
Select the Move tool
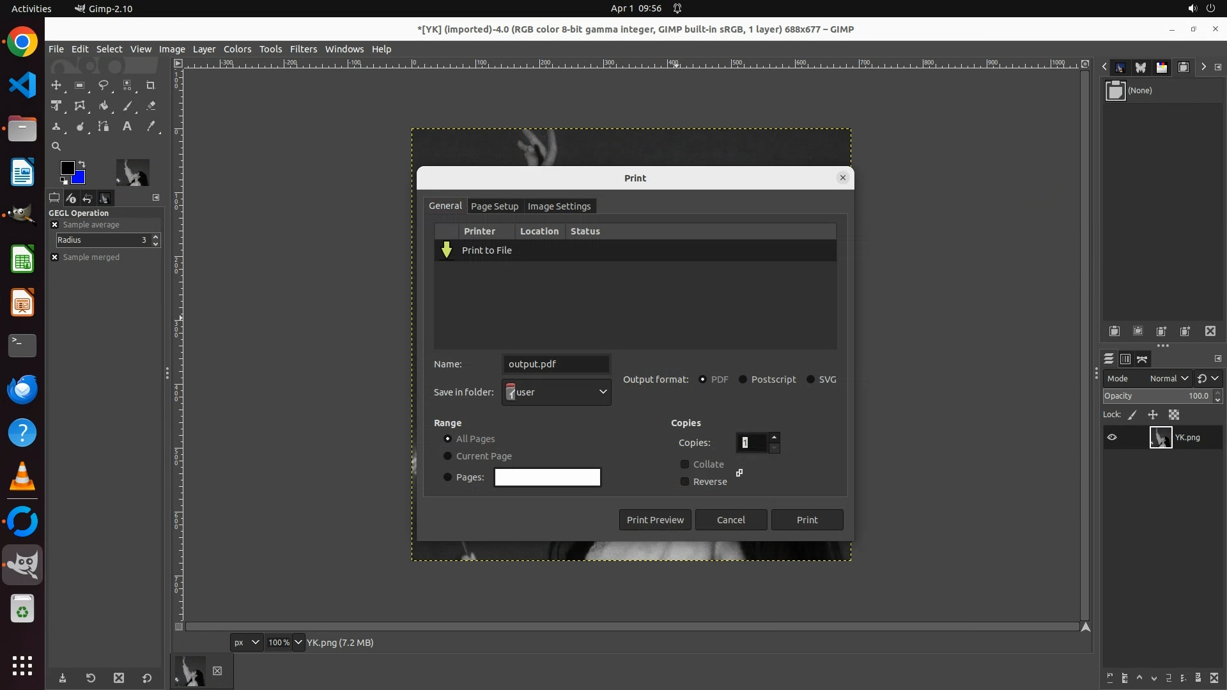[56, 85]
